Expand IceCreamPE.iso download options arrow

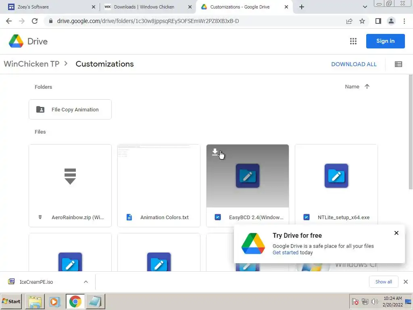tap(86, 282)
